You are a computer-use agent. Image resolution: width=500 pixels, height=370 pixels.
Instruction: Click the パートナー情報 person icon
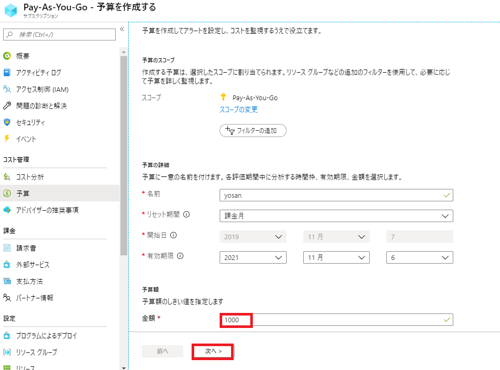(7, 298)
